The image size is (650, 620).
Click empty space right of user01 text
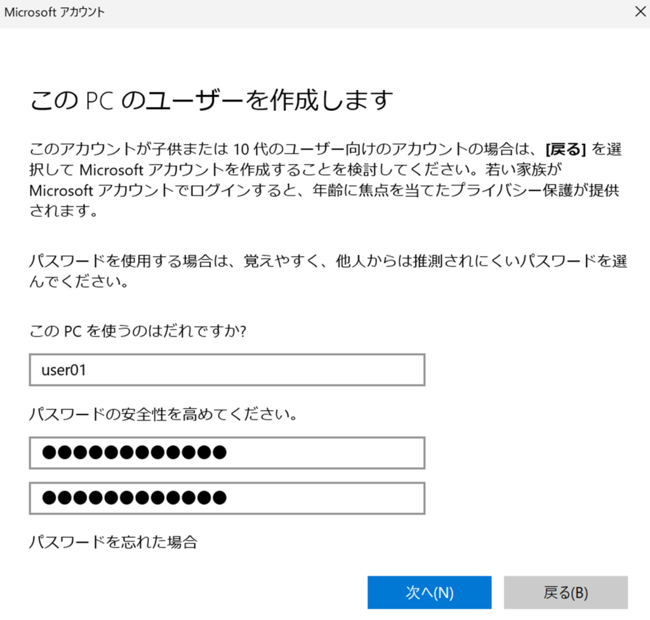[x=286, y=370]
